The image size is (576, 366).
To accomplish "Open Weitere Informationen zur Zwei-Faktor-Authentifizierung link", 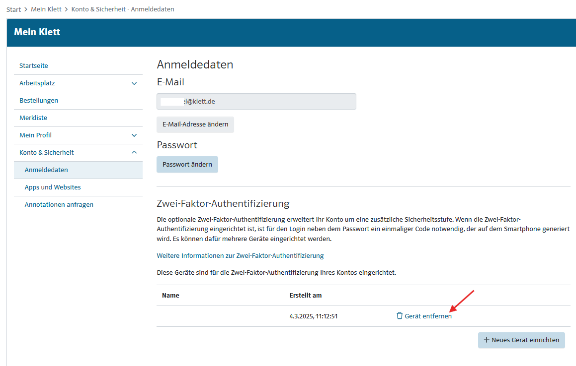I will 240,255.
